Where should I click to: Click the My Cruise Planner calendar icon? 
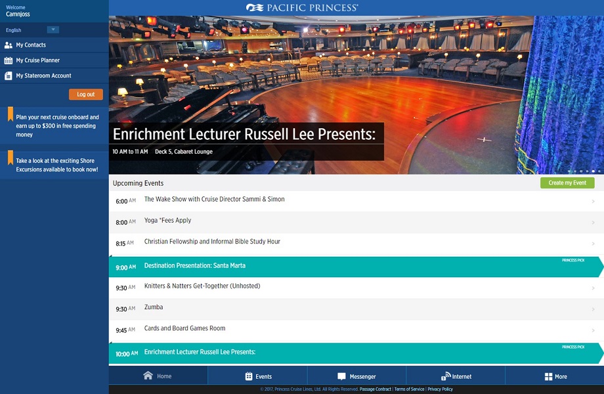[x=9, y=60]
